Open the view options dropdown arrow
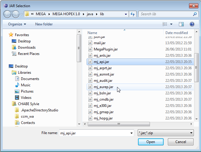Screen dimensions: 201x152 (171, 24)
